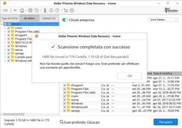
Task: Uncheck the Program Files checkbox in the file list
Action: [65, 89]
